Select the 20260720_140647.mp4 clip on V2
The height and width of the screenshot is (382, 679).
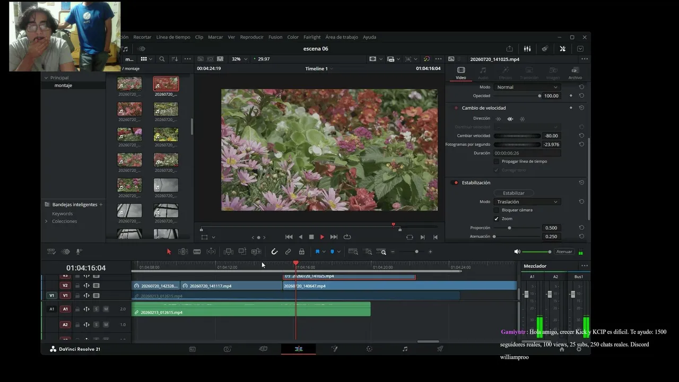pos(399,286)
